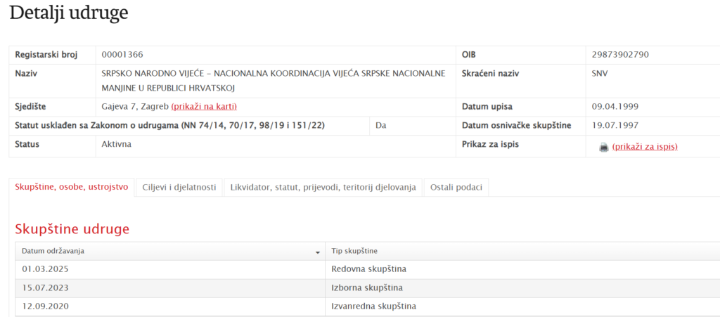
Task: Select the assembly date 12.09.2020
Action: tap(45, 306)
